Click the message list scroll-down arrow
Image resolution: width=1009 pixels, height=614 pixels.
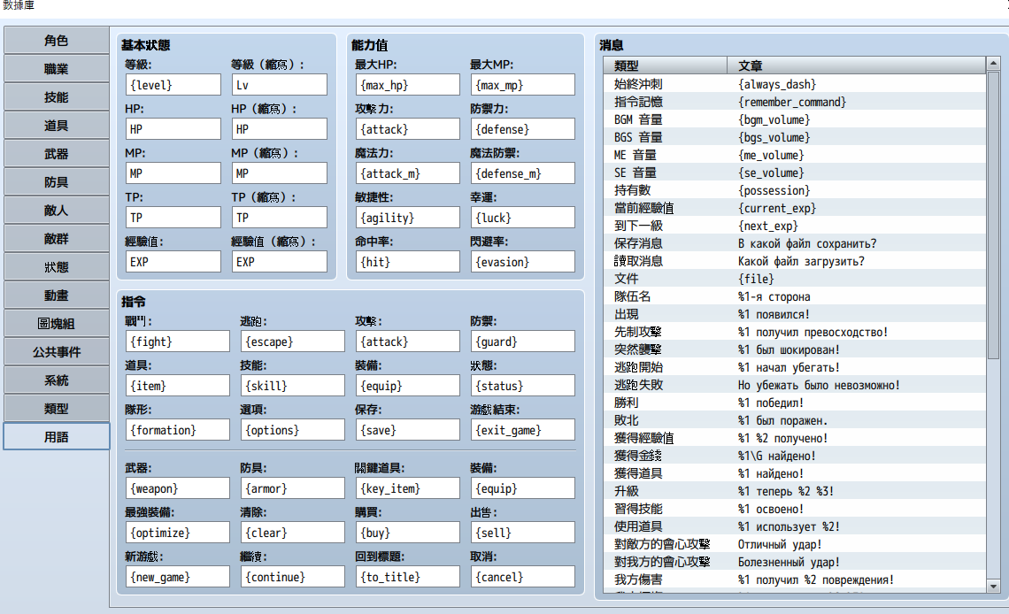tap(994, 587)
